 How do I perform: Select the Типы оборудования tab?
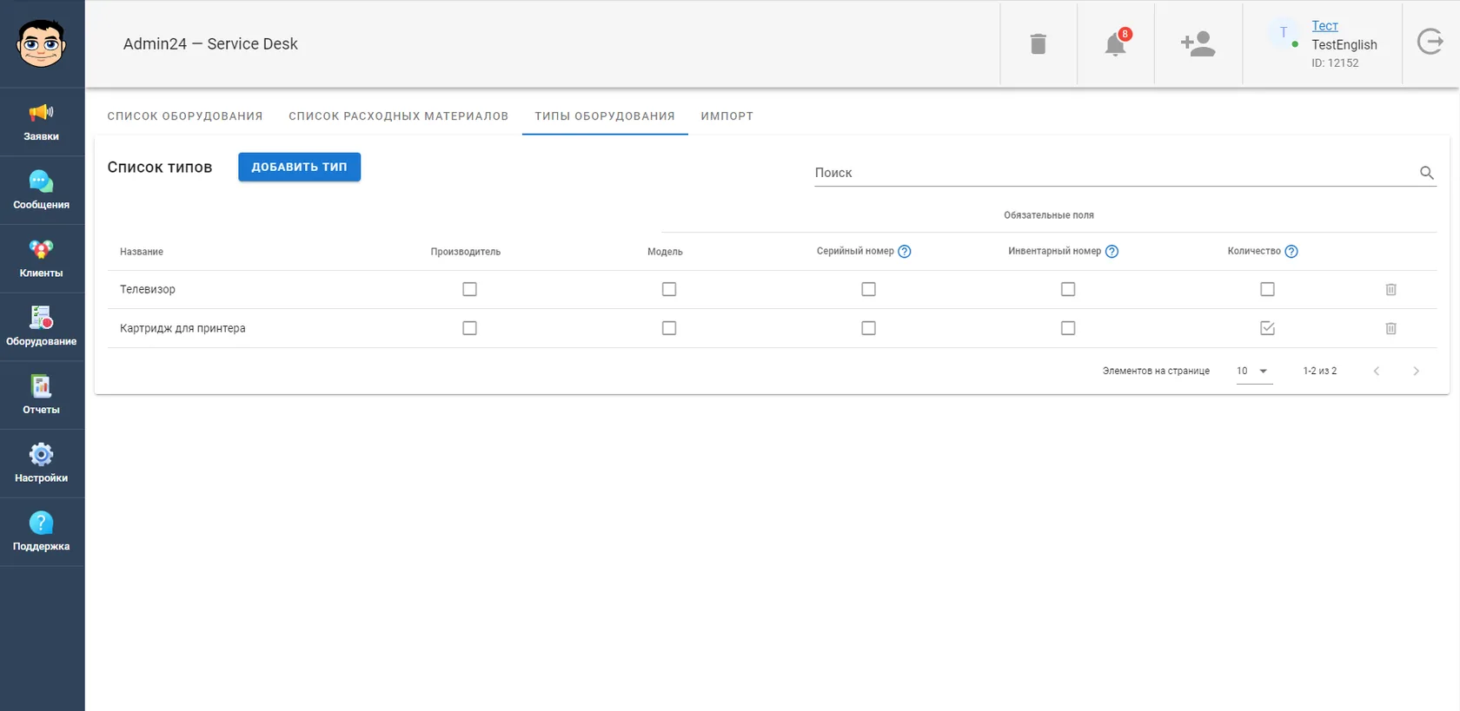[605, 116]
